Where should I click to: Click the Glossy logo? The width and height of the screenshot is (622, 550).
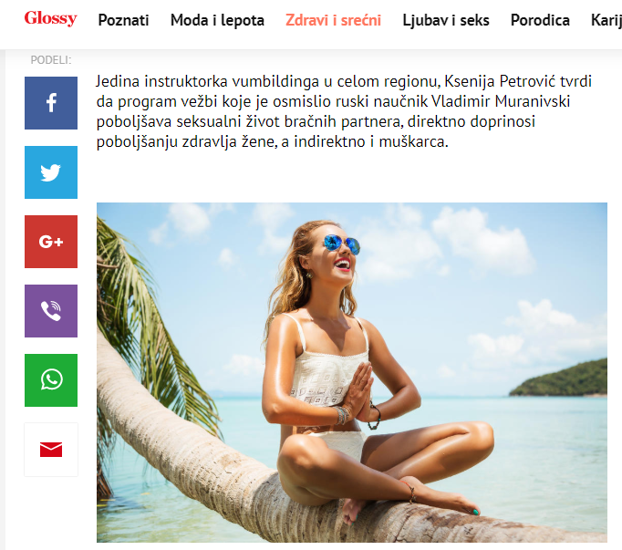pos(51,18)
